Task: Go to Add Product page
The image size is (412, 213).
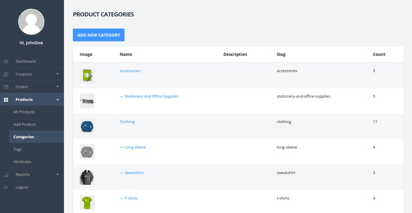Action: pyautogui.click(x=25, y=124)
